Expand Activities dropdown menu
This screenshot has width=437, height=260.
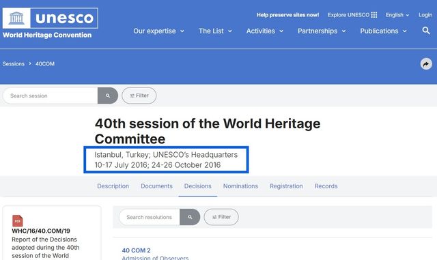[265, 31]
